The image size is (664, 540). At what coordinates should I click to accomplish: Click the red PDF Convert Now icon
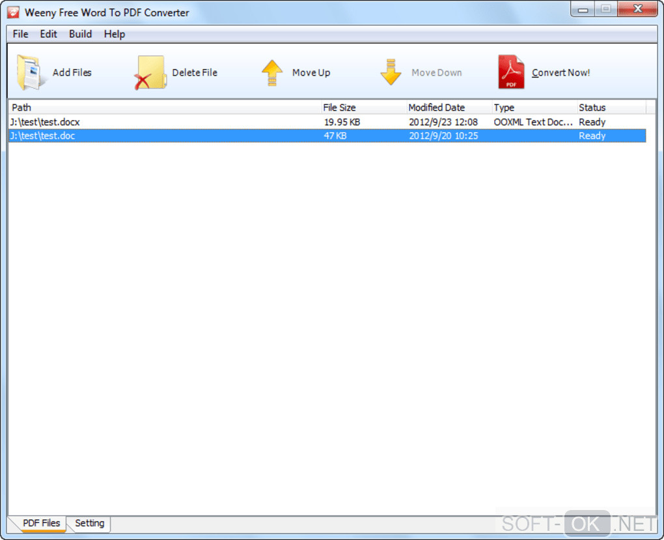[x=511, y=72]
